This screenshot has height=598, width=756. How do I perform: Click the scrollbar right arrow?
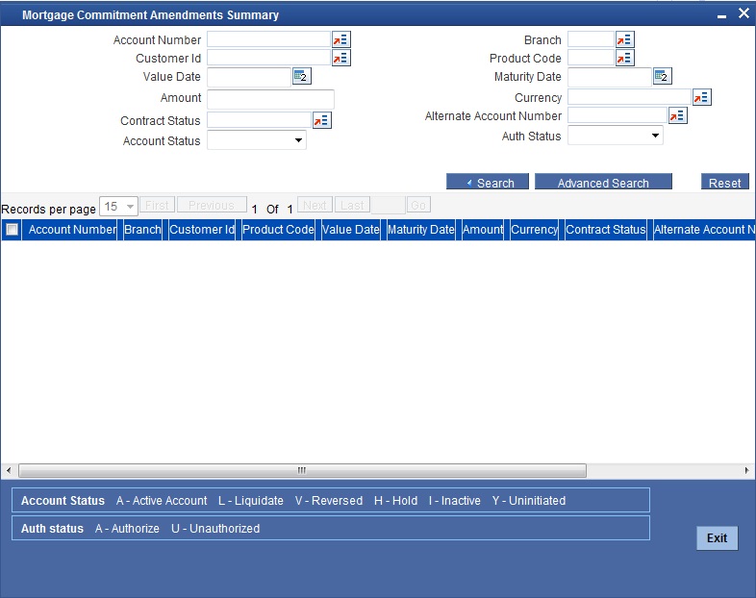click(746, 470)
